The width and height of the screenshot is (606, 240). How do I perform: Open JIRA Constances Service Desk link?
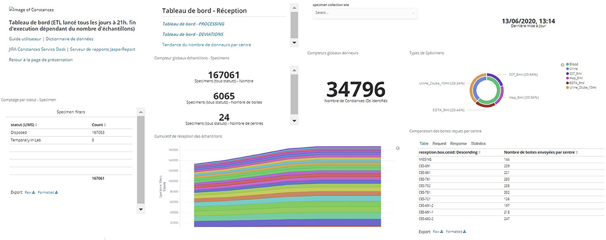point(37,49)
